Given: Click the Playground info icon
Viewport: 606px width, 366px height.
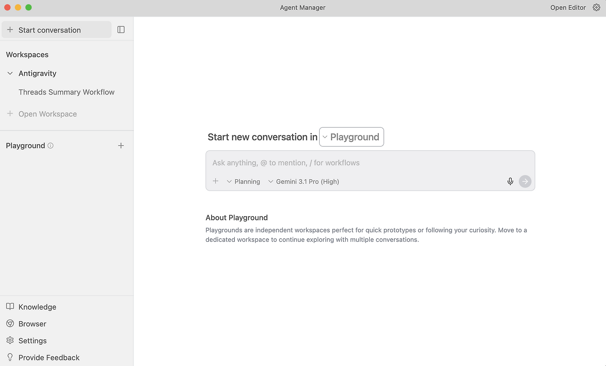Looking at the screenshot, I should [x=51, y=146].
